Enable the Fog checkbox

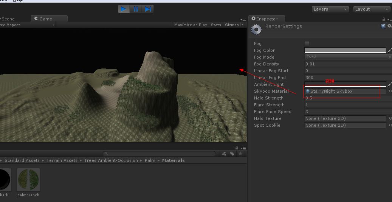tap(307, 44)
